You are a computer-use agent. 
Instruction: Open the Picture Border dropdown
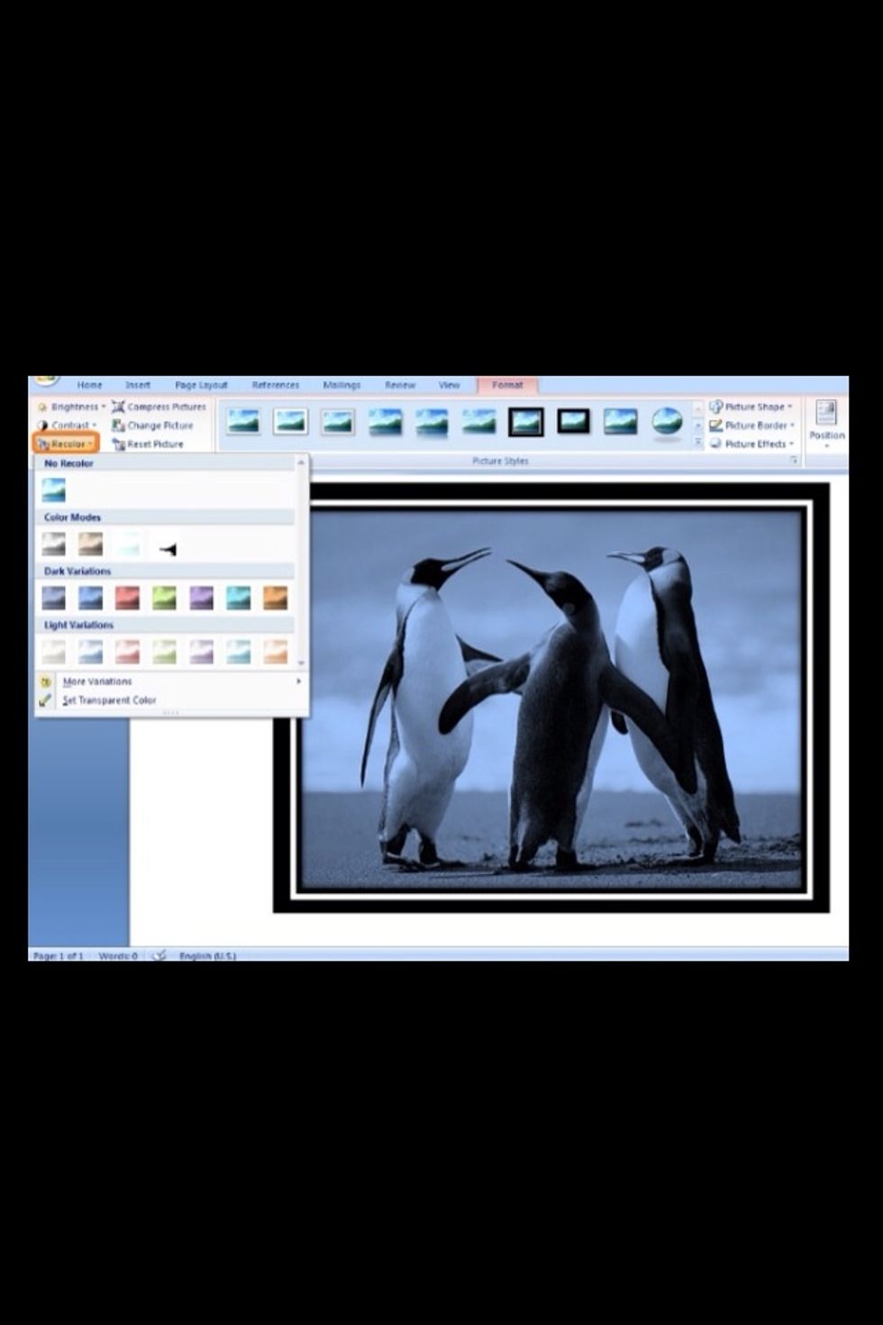(x=752, y=425)
